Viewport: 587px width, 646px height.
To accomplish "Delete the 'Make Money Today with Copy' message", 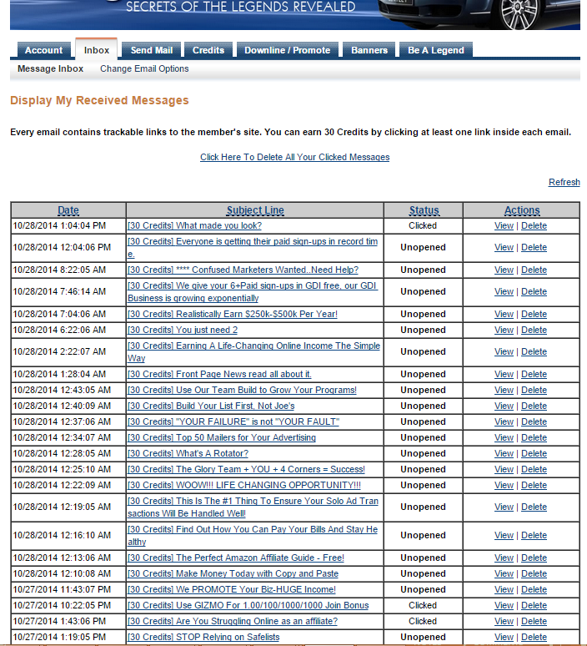I will coord(534,574).
